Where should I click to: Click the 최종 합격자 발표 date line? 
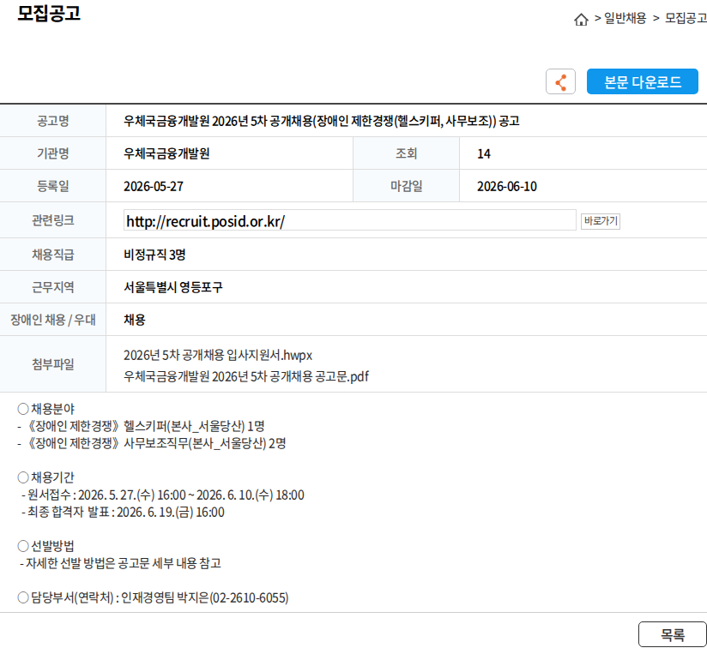[x=123, y=512]
